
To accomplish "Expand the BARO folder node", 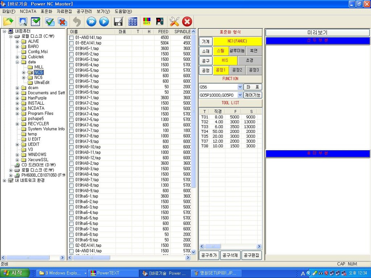I will 17,47.
